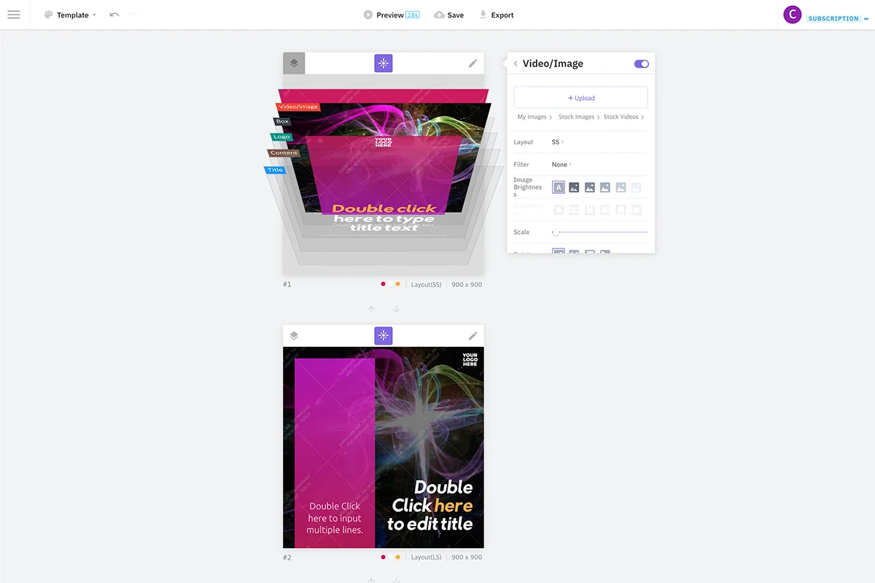The height and width of the screenshot is (583, 875).
Task: Open the Stock Images link
Action: [x=577, y=117]
